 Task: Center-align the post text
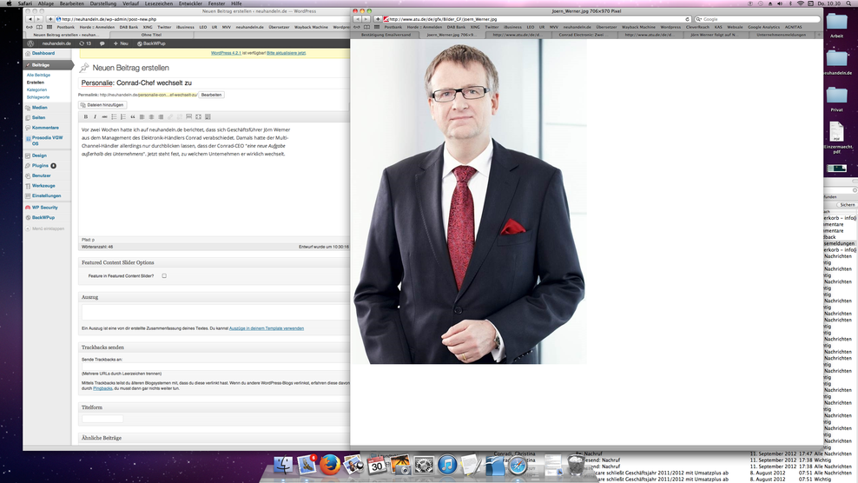click(151, 116)
